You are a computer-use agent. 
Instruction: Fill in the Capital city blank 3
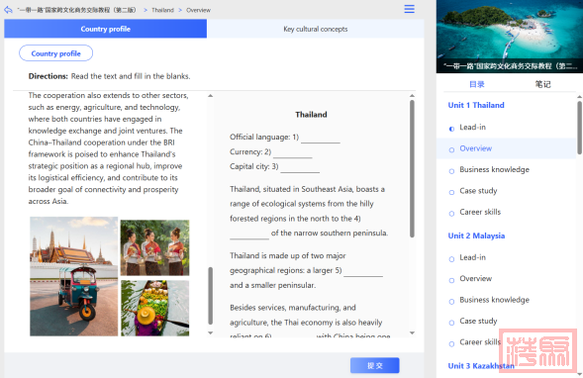pos(300,167)
